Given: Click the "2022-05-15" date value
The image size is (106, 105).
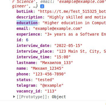Looking at the screenshot, I should point(68,46).
